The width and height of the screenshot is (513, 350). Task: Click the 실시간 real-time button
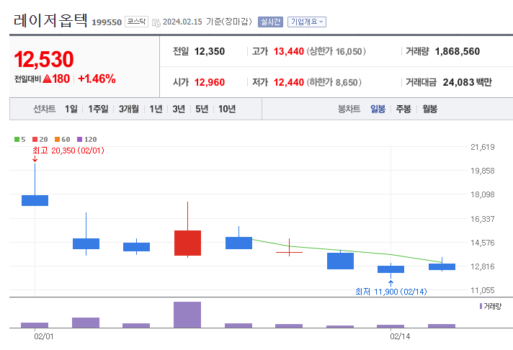click(270, 22)
